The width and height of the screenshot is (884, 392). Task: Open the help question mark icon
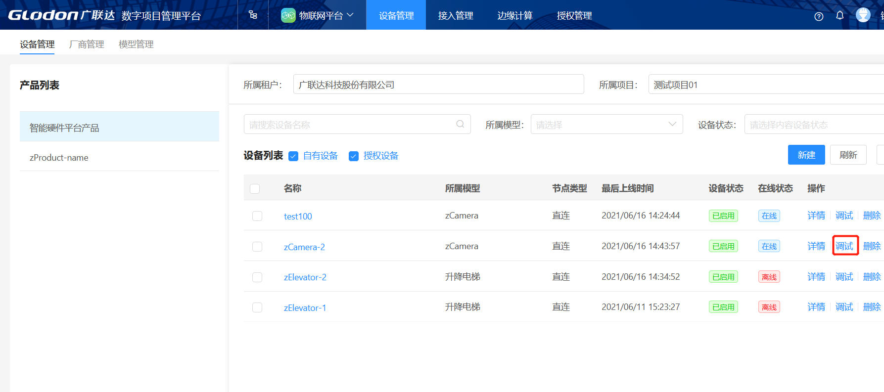pyautogui.click(x=819, y=16)
